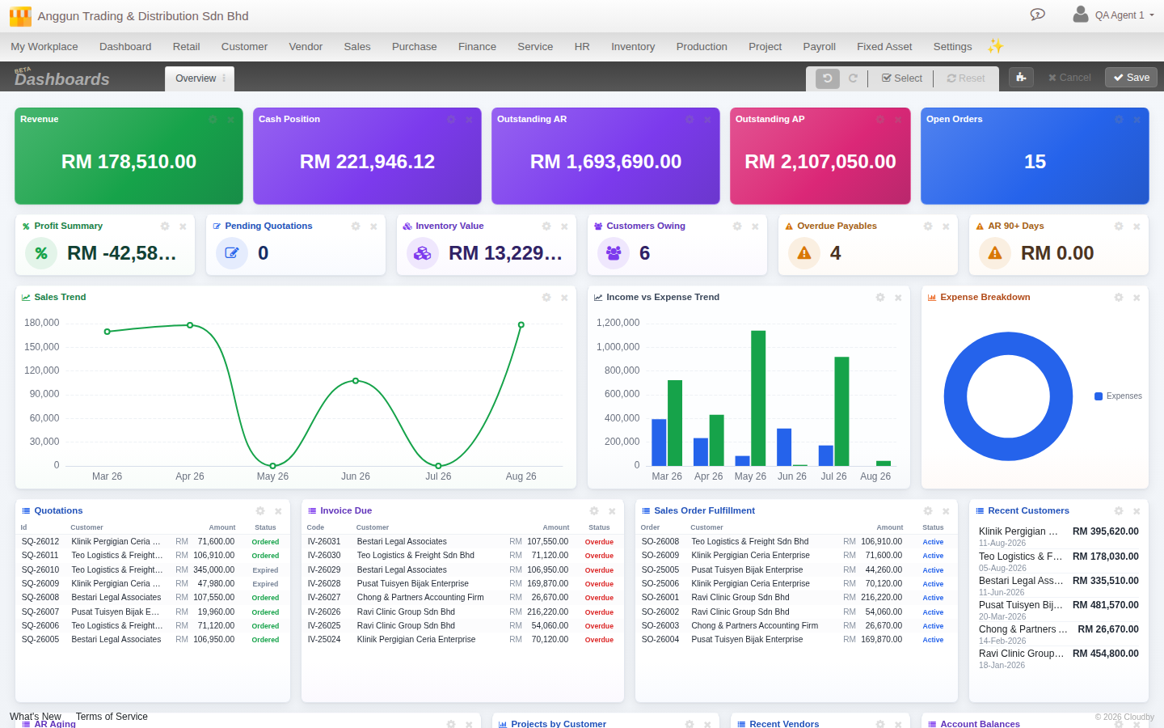The width and height of the screenshot is (1164, 728).
Task: Click gear icon on Quotations table
Action: [260, 511]
